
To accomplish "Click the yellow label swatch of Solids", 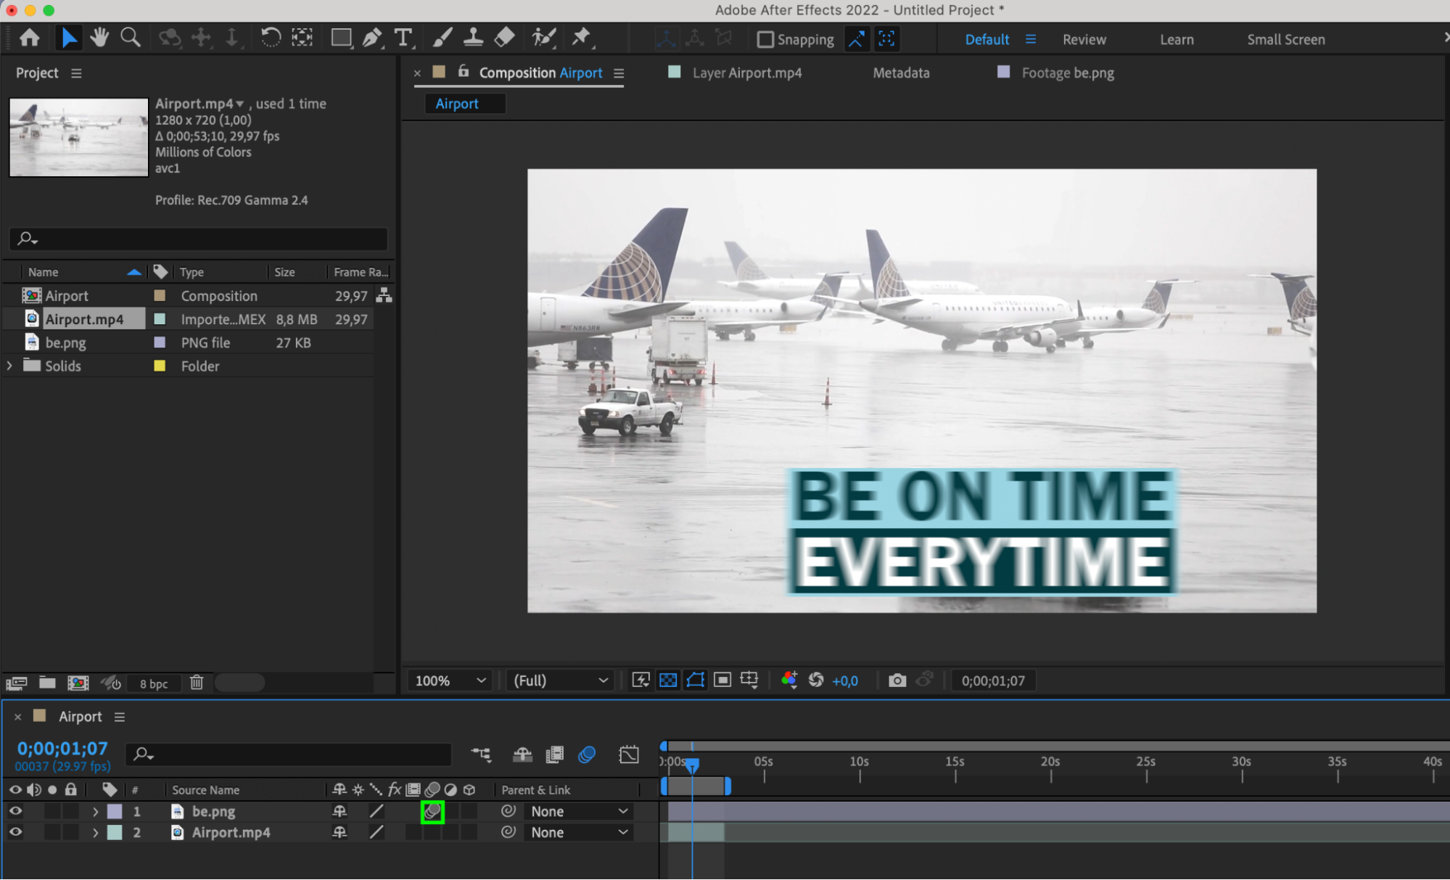I will click(160, 366).
